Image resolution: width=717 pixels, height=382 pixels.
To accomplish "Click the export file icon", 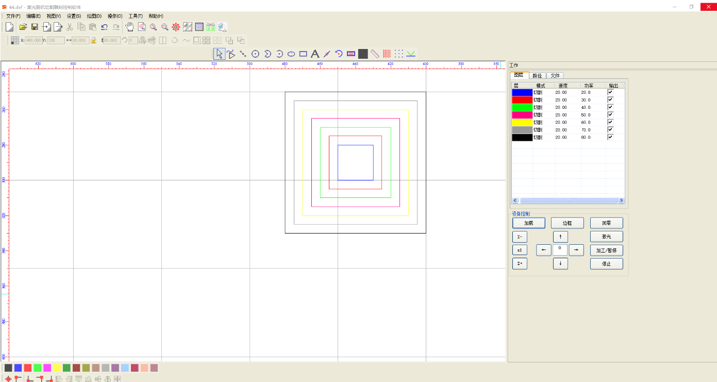I will (x=58, y=27).
